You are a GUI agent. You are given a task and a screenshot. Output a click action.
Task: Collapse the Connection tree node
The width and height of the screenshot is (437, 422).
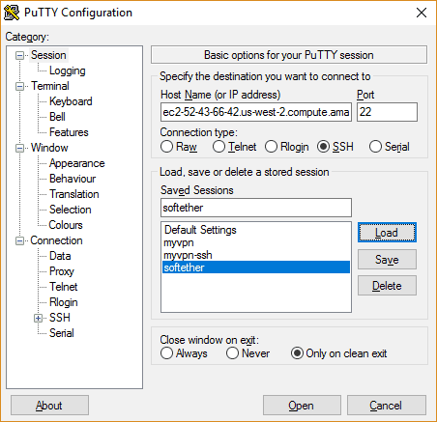(20, 240)
